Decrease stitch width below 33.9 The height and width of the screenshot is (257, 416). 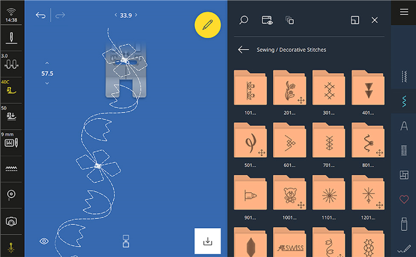coord(116,15)
